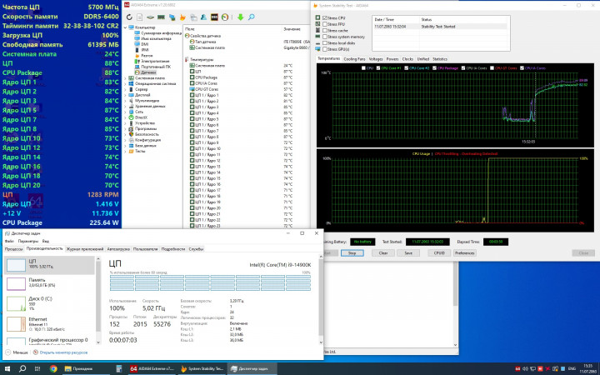Launch Chrome from the taskbar
Screen dimensions: 600x375
(53, 369)
